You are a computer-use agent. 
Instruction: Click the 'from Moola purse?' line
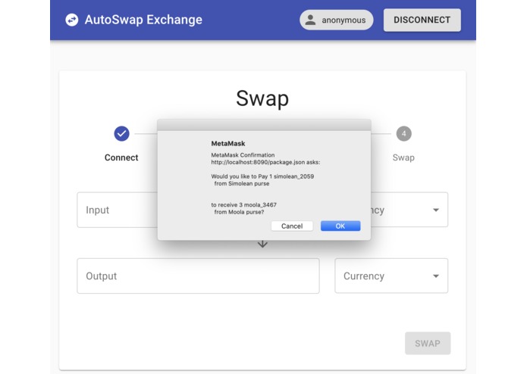[x=239, y=212]
